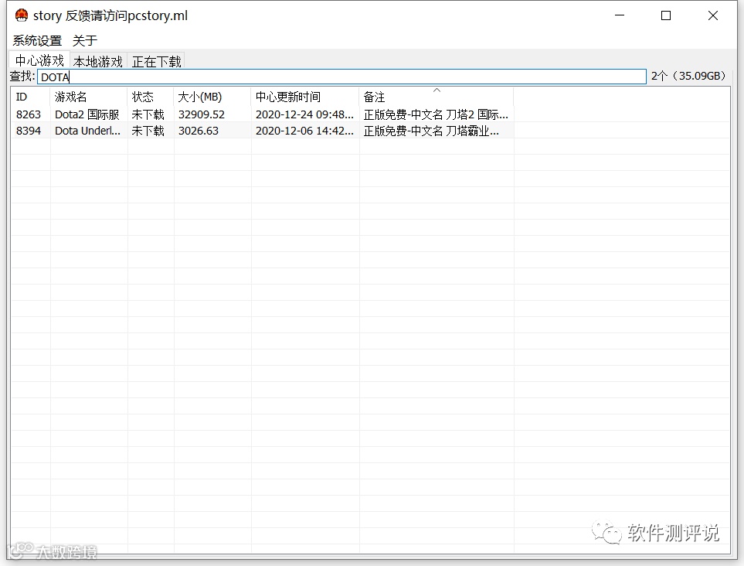Select the row with ID 8394

tap(263, 131)
